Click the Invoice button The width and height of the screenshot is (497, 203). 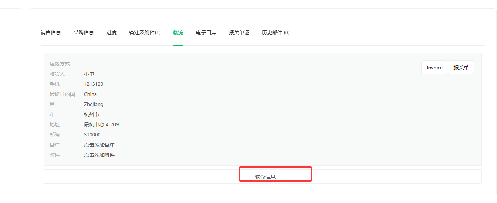point(435,67)
